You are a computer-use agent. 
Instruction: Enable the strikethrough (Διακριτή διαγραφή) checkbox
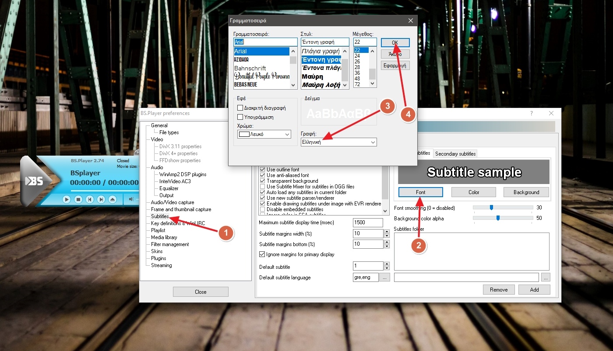pyautogui.click(x=240, y=108)
